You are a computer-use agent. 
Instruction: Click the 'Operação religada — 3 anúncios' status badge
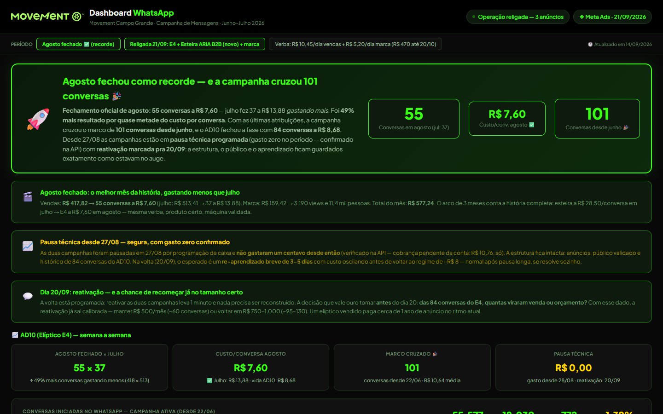click(x=518, y=17)
